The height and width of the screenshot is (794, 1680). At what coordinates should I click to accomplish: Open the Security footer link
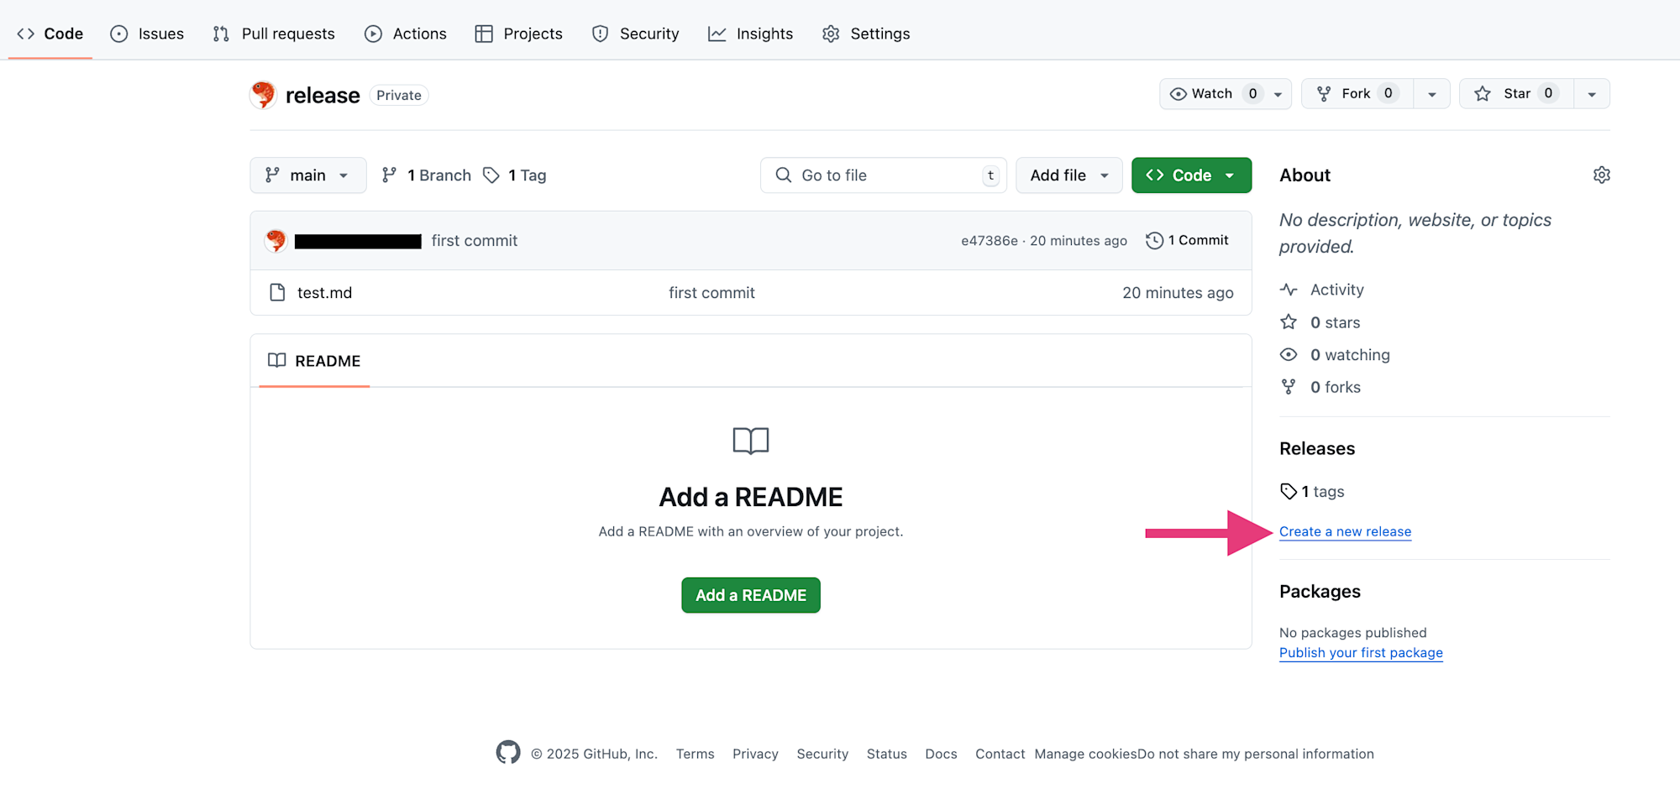point(822,754)
